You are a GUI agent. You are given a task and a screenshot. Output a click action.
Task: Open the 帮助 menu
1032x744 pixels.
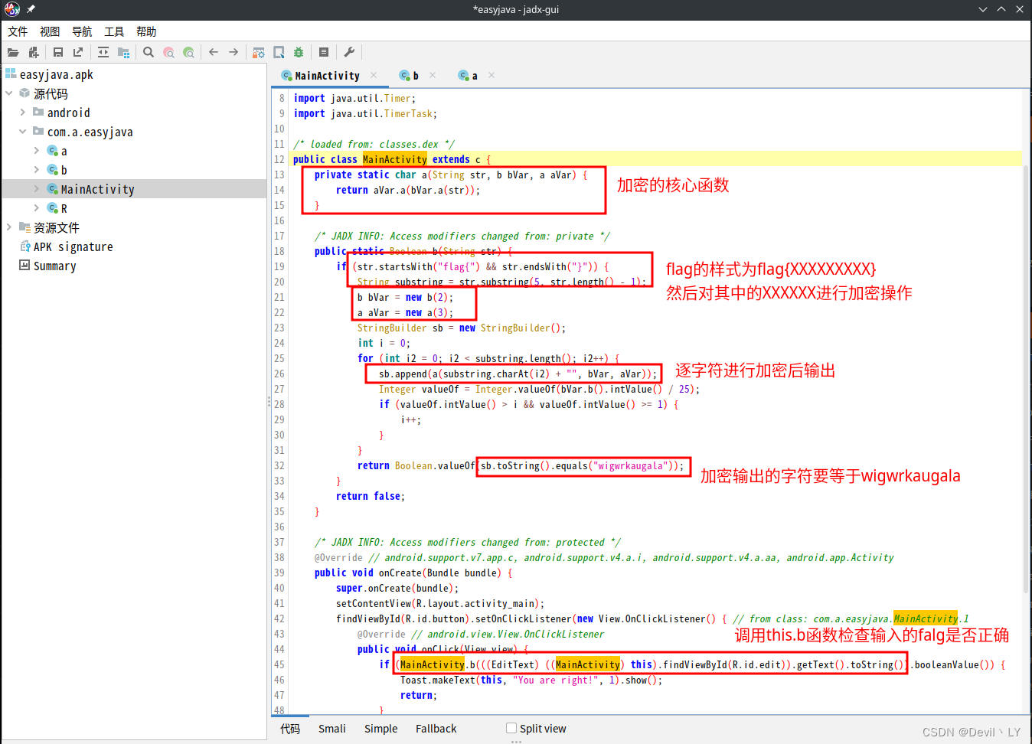click(x=146, y=31)
